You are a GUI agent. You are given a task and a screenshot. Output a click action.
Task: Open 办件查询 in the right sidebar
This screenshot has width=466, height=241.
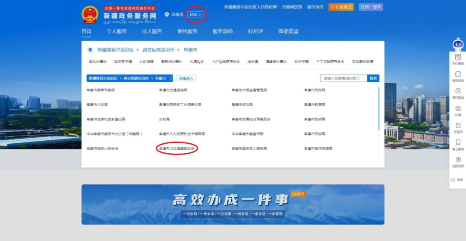pos(458,59)
